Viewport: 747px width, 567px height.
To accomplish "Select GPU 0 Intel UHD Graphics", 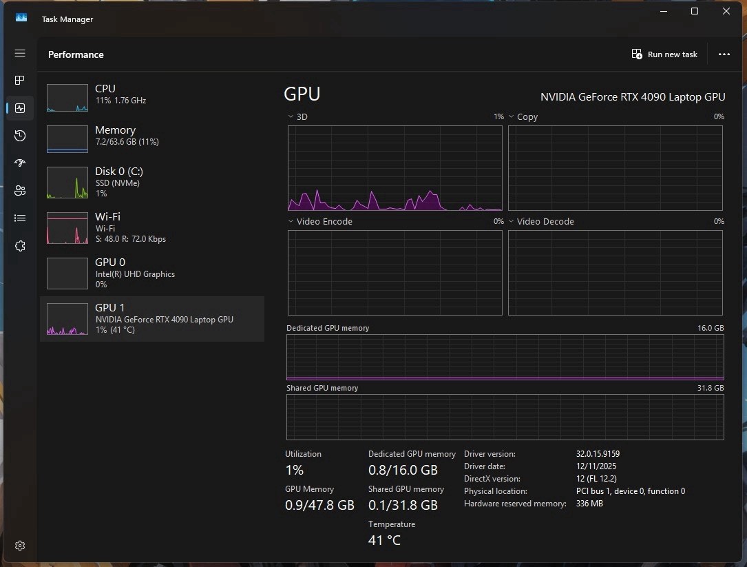I will coord(152,274).
